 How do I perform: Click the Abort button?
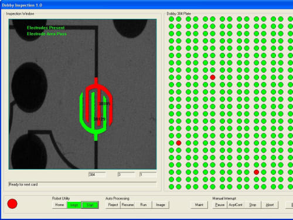point(270,205)
